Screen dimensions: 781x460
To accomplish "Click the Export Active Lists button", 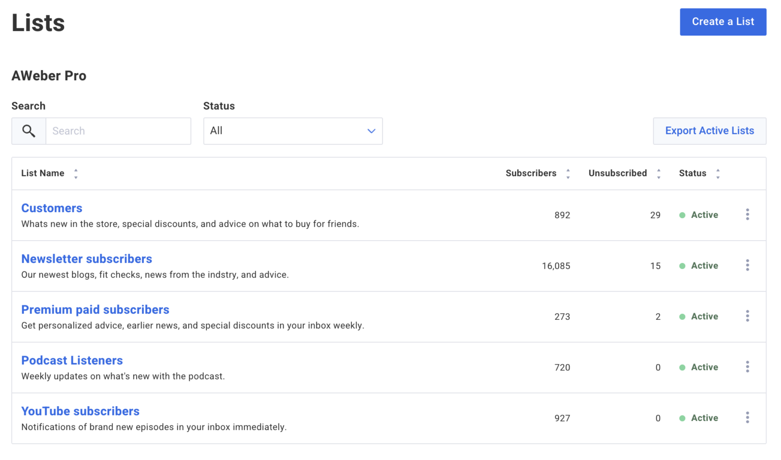I will (x=709, y=131).
